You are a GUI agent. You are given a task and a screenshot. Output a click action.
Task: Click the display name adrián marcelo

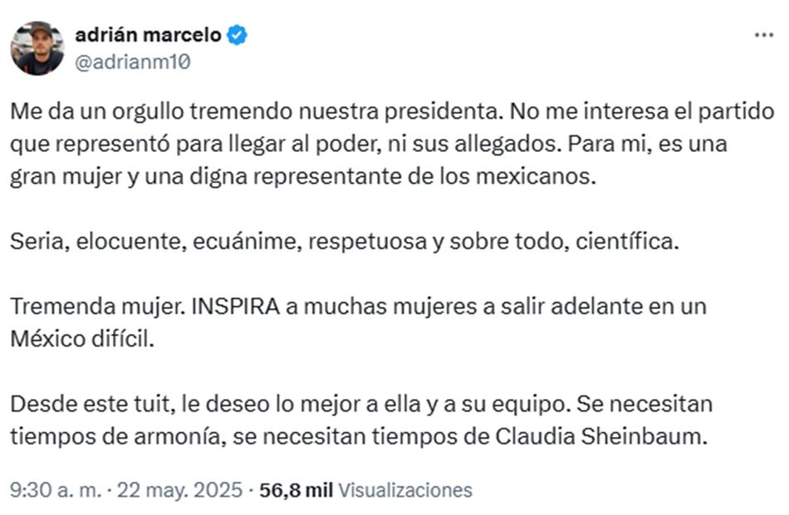coord(148,35)
